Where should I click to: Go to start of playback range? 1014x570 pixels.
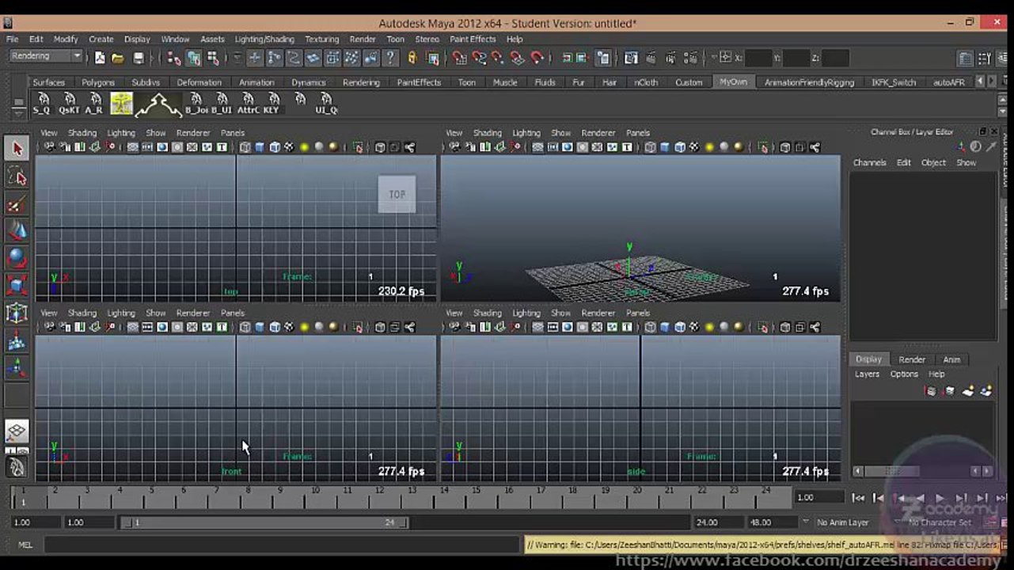[858, 498]
